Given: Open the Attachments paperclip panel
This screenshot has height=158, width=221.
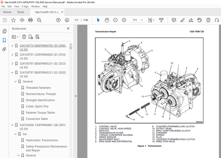Looking at the screenshot, I should (x=4, y=49).
